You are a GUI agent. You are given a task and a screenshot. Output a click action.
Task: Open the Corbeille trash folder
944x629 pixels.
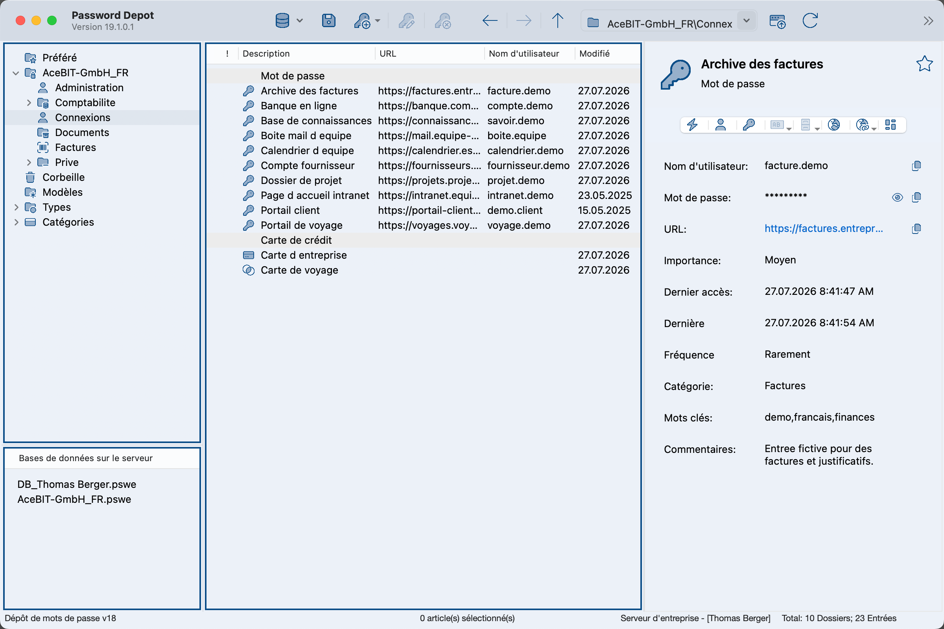click(63, 177)
